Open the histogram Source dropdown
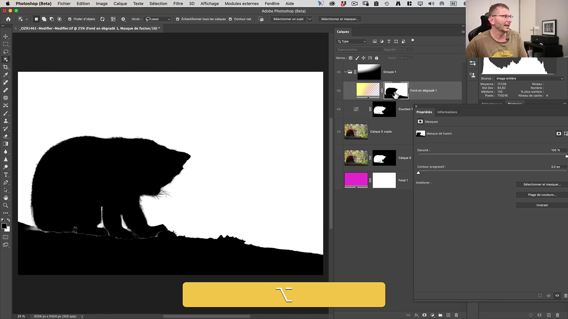 tap(529, 79)
